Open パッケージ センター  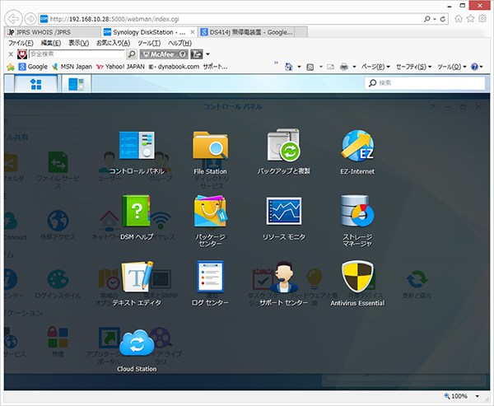(x=210, y=211)
